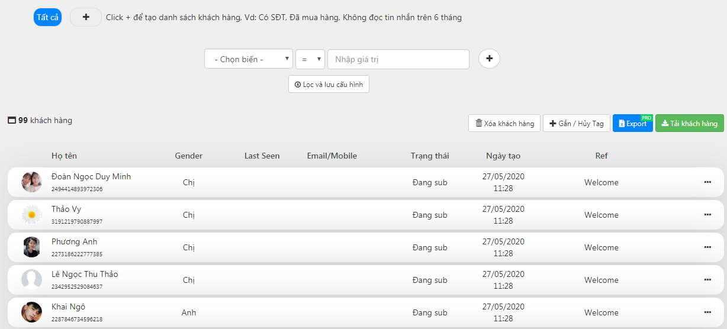Viewport: 727px width, 329px height.
Task: Add a new customer list with plus tab
Action: pyautogui.click(x=86, y=18)
